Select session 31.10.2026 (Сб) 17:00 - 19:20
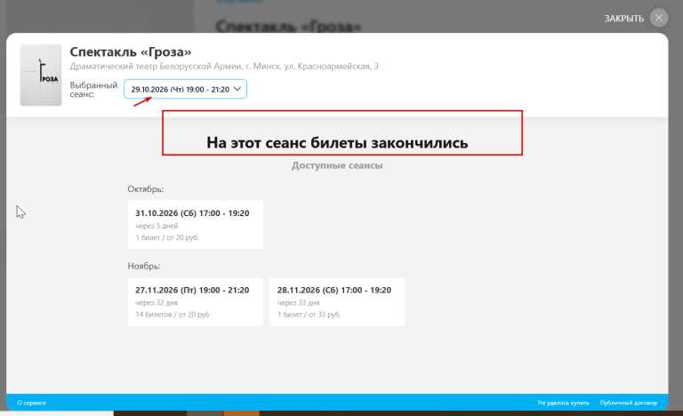The image size is (683, 416). [195, 224]
